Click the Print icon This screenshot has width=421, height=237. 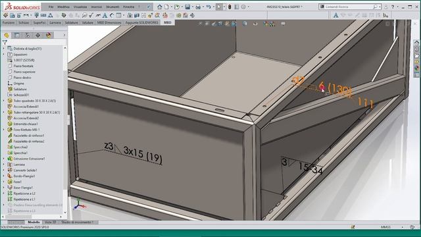click(198, 7)
